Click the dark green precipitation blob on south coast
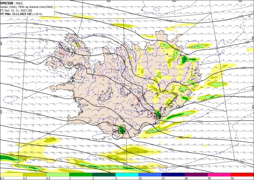 [121, 130]
